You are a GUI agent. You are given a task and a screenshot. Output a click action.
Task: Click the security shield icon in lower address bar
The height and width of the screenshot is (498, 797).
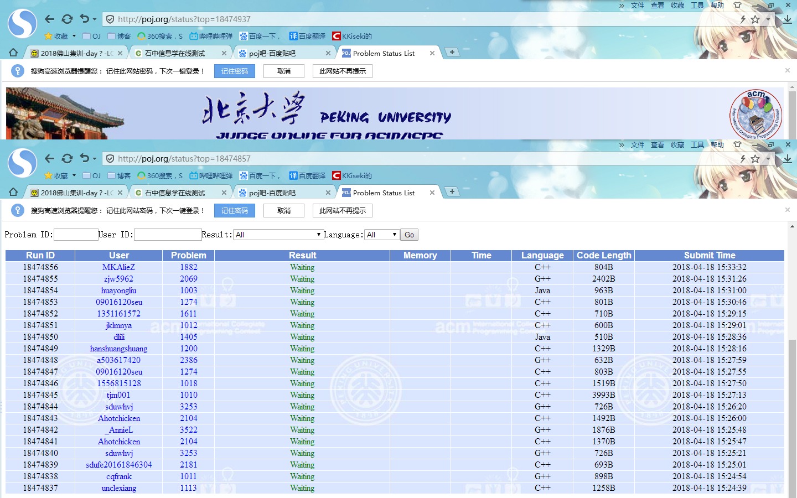click(110, 159)
